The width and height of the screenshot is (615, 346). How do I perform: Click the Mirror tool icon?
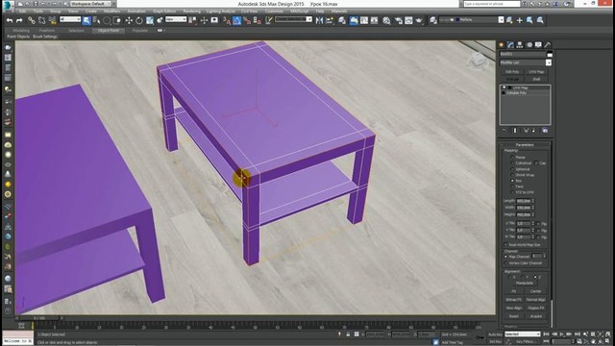(319, 20)
